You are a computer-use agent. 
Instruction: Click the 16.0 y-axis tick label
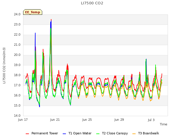(17, 96)
